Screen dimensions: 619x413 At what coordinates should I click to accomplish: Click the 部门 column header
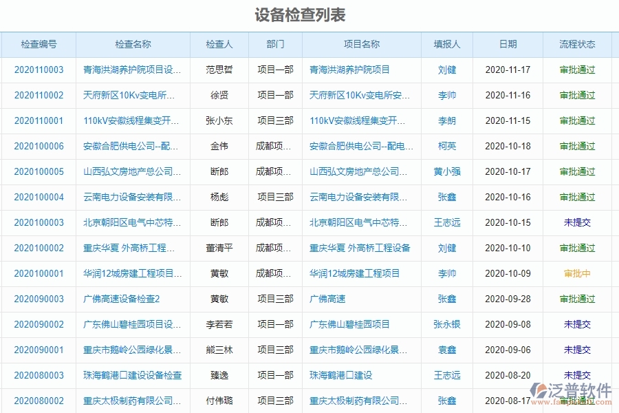coord(274,44)
